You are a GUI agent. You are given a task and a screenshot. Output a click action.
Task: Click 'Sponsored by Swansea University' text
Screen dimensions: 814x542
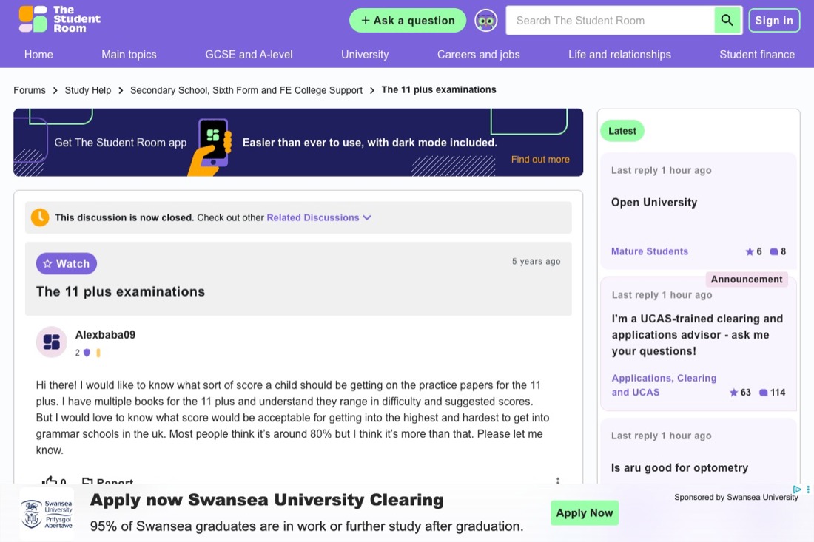tap(736, 498)
